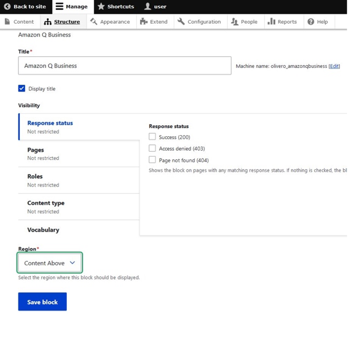Click the Configuration wrench icon
The width and height of the screenshot is (348, 348).
click(x=181, y=22)
